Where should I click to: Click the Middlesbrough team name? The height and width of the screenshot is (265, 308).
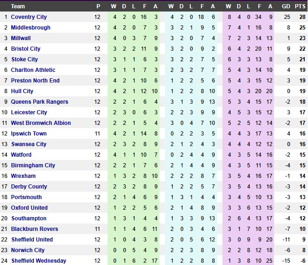31,28
